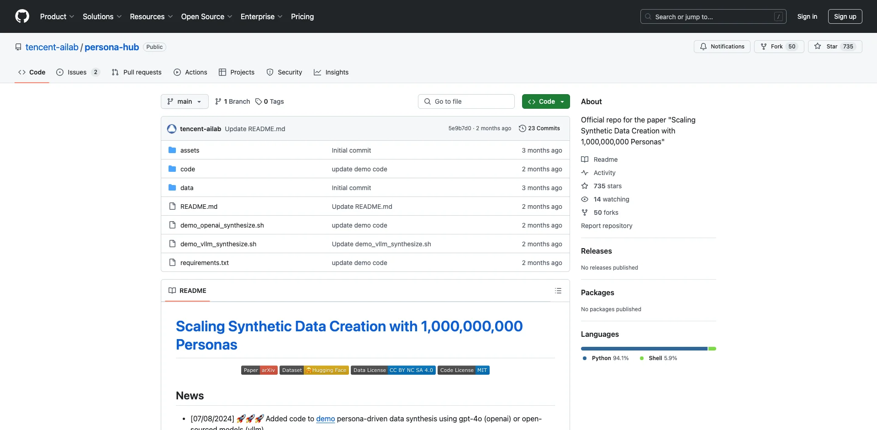Click the code folder icon
The image size is (877, 430).
[172, 169]
